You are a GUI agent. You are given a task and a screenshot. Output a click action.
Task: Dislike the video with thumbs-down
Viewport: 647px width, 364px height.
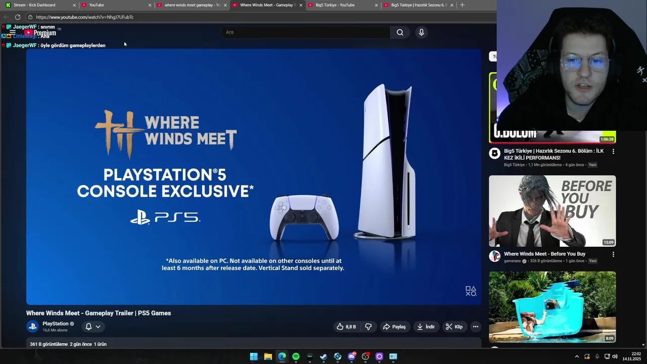368,327
